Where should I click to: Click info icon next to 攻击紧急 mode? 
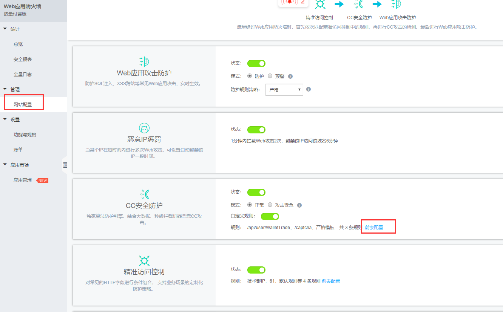click(299, 205)
